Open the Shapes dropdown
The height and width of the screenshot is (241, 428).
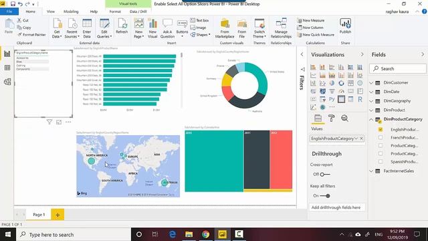[201, 35]
